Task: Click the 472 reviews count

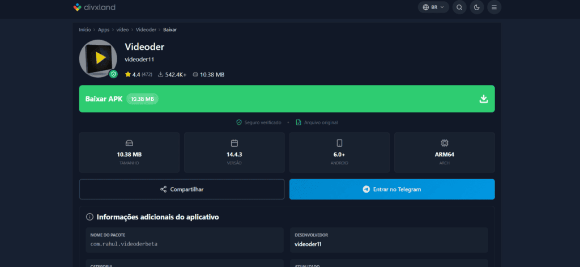Action: click(147, 74)
